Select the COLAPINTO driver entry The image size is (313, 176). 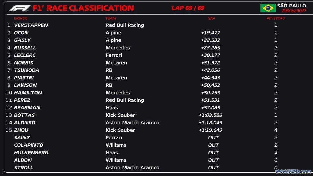point(28,145)
